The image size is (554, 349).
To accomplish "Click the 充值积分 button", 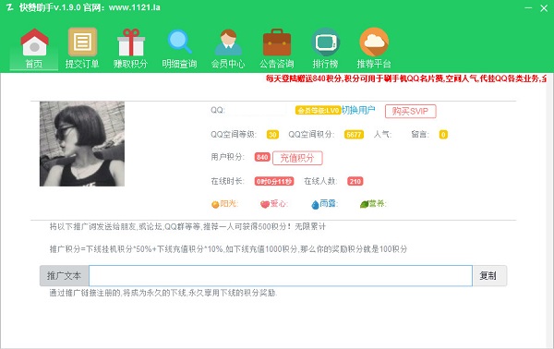I will click(x=297, y=158).
